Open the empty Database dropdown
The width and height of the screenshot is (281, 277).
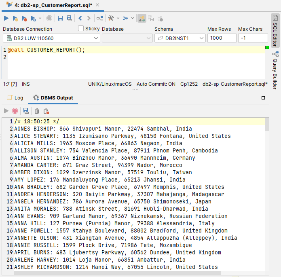(x=127, y=38)
